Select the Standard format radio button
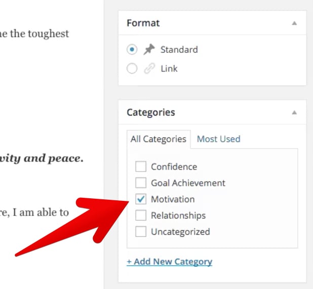 [x=132, y=49]
